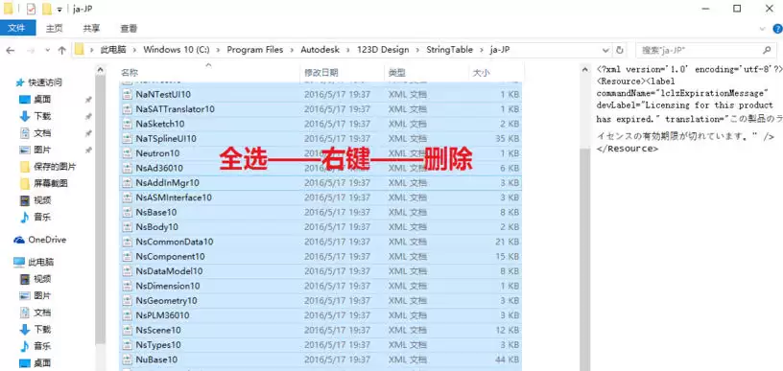Open 音乐 under quick access
This screenshot has width=783, height=371.
pyautogui.click(x=42, y=217)
